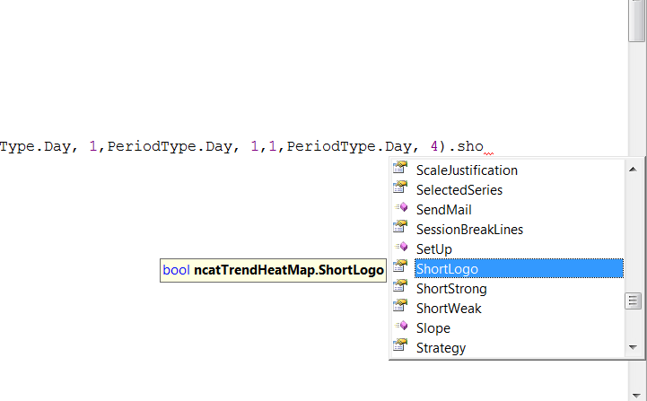Click the ShortLogo property icon

tap(400, 268)
